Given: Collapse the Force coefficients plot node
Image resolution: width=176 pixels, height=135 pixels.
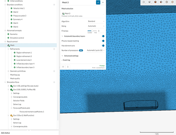Looking at the screenshot, I should pos(11,108).
